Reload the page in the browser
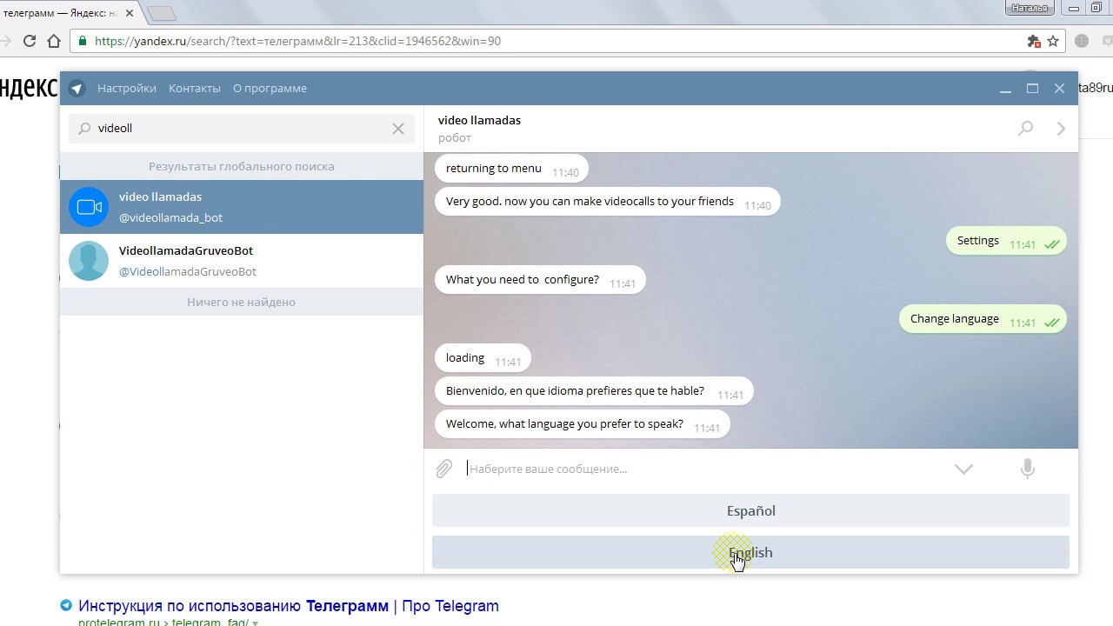This screenshot has height=626, width=1113. coord(30,41)
